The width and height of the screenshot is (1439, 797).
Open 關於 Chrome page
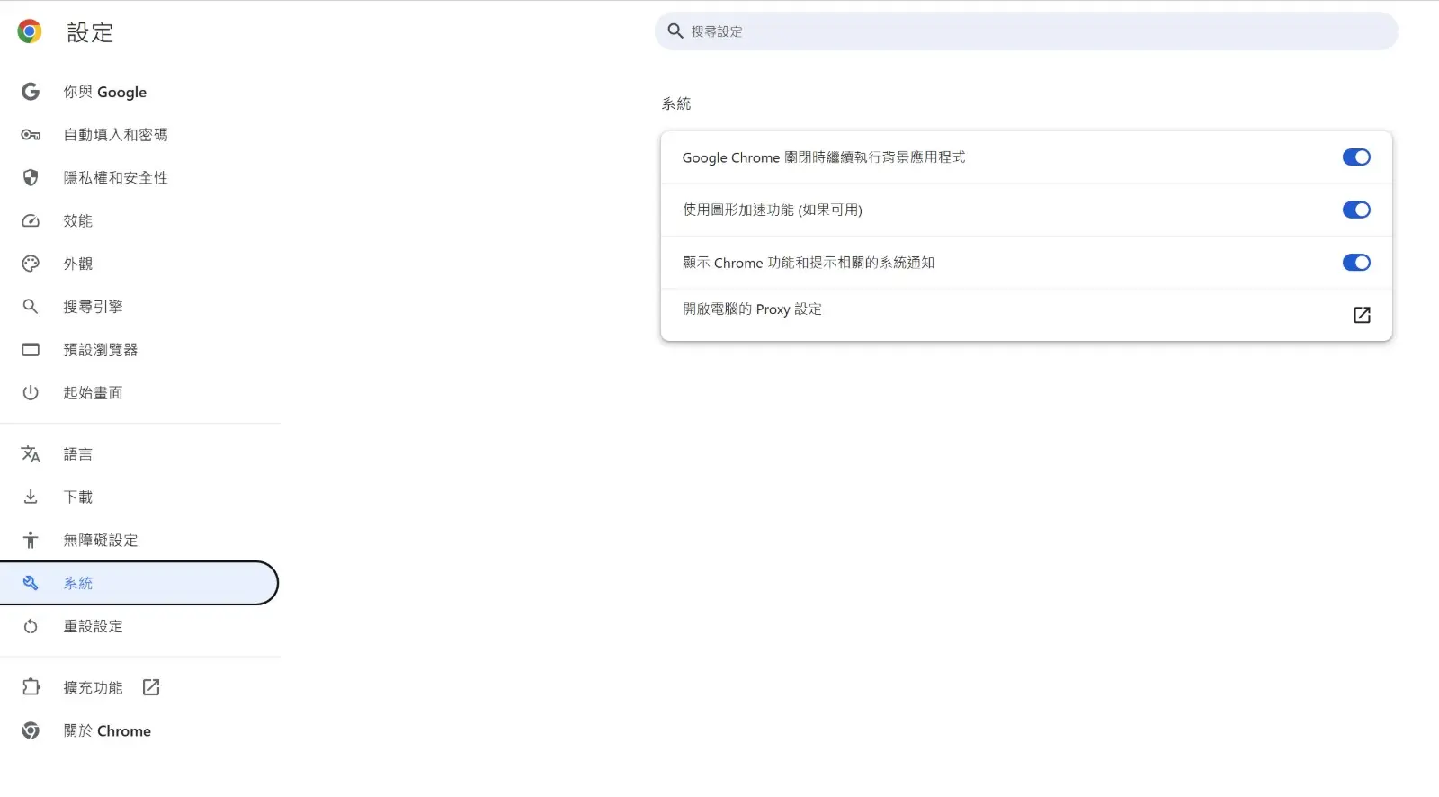(139, 730)
